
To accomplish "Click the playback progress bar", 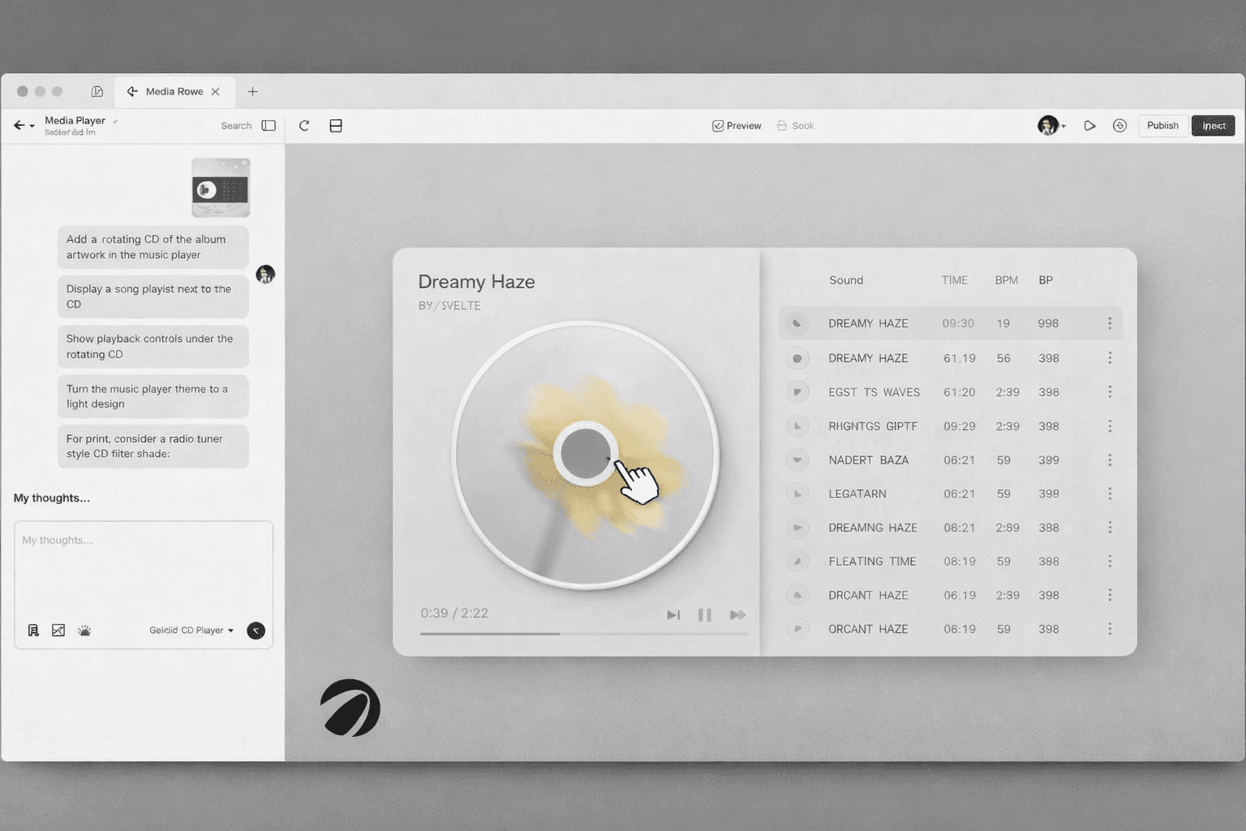I will tap(584, 634).
